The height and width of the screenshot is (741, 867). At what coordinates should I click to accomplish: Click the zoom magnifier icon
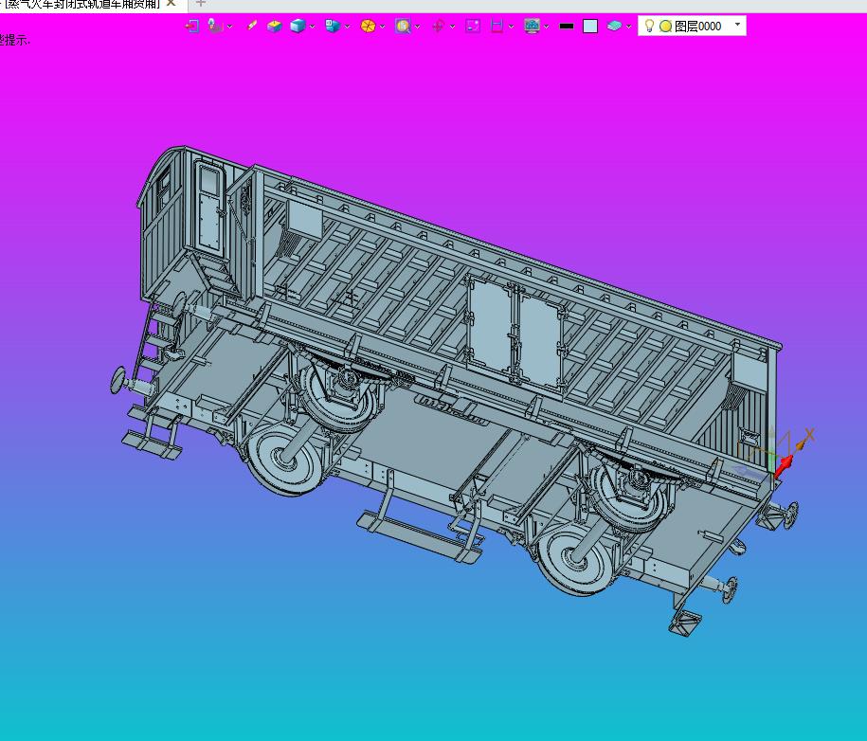pyautogui.click(x=403, y=26)
